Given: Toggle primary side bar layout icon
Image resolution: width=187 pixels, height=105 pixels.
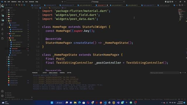Looking at the screenshot, I should point(166,2).
